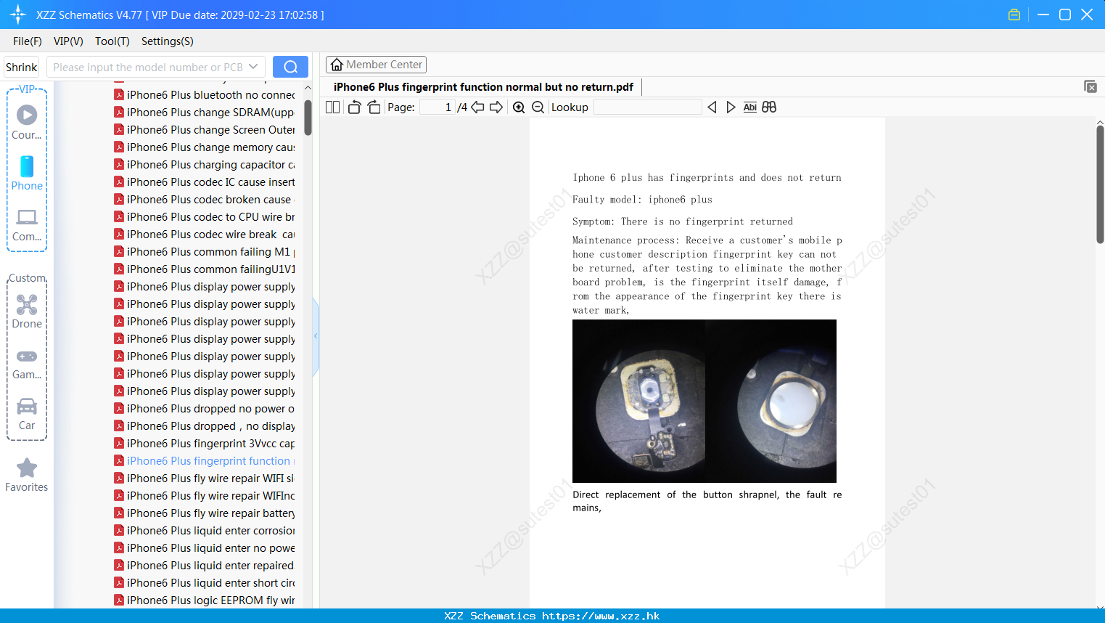Viewport: 1105px width, 623px height.
Task: Open 'iPhone6 Plus fingerprint 3Vvcc' file
Action: coord(205,444)
